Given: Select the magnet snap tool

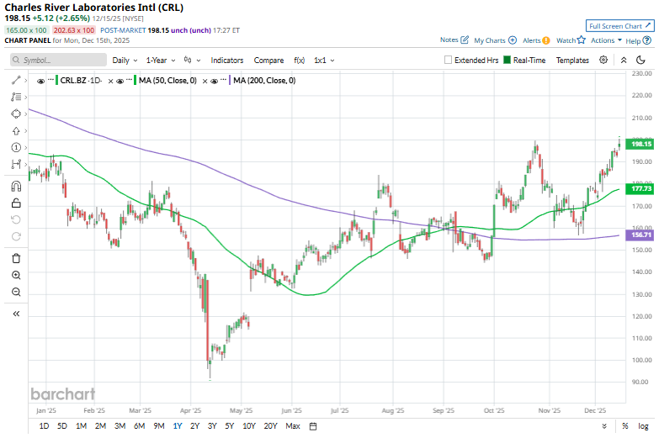Looking at the screenshot, I should (16, 187).
